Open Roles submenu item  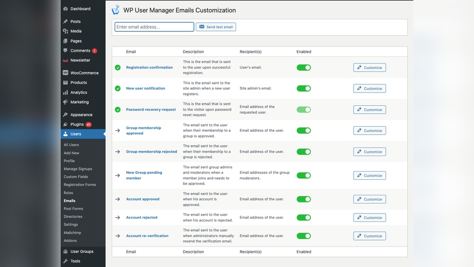pyautogui.click(x=68, y=193)
